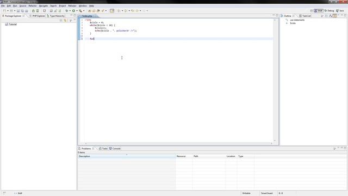The height and width of the screenshot is (196, 348).
Task: Click the green Run toolbar icon
Action: click(73, 11)
